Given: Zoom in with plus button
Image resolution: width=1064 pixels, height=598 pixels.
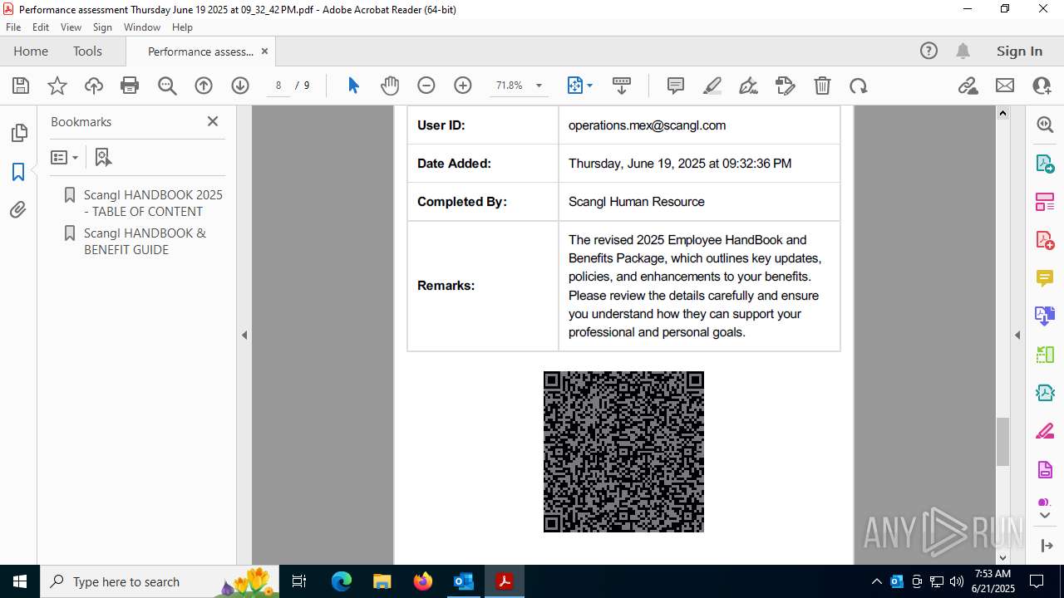Looking at the screenshot, I should tap(463, 86).
